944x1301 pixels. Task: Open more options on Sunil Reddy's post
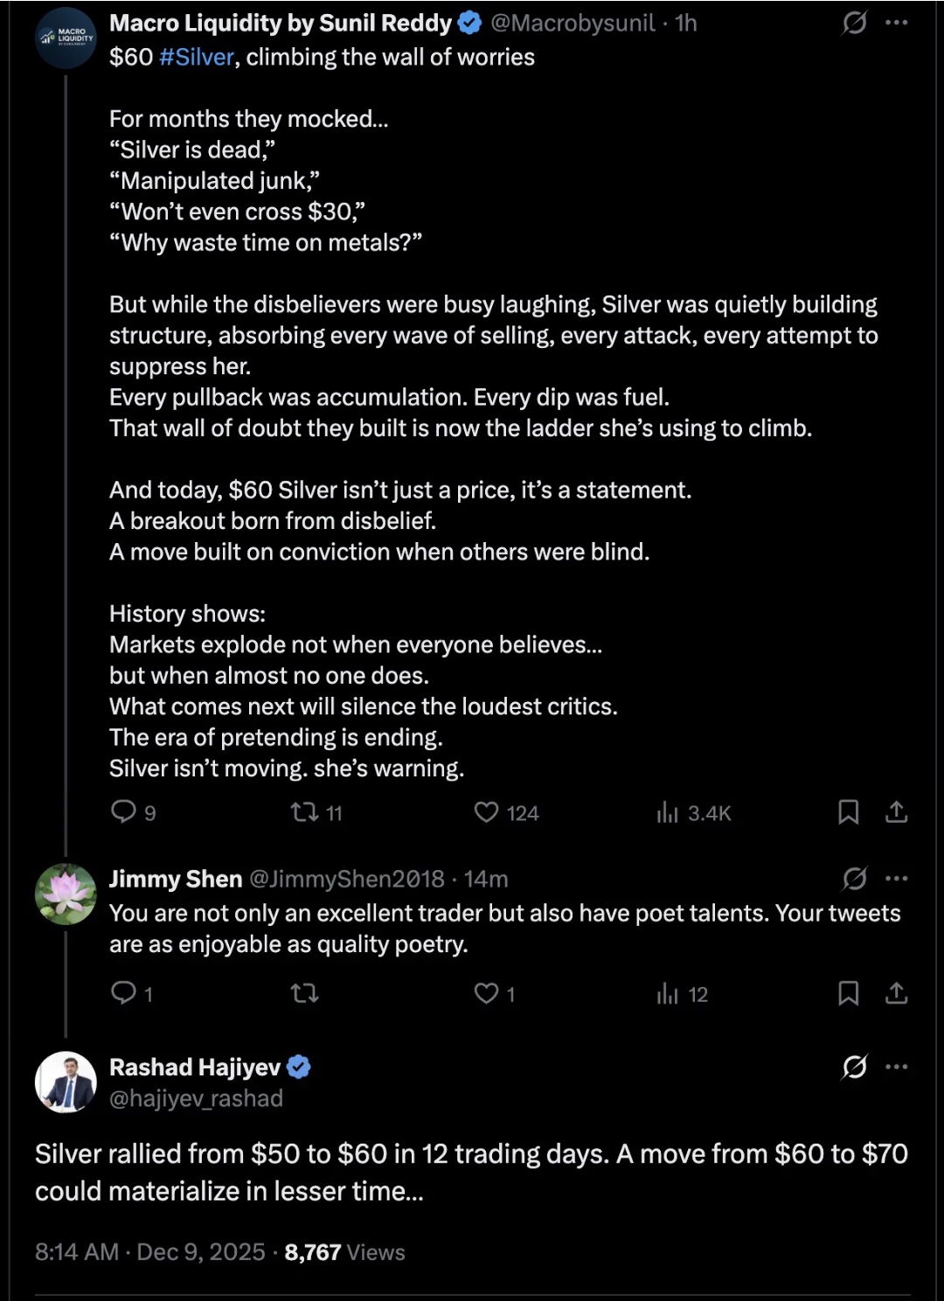click(896, 23)
